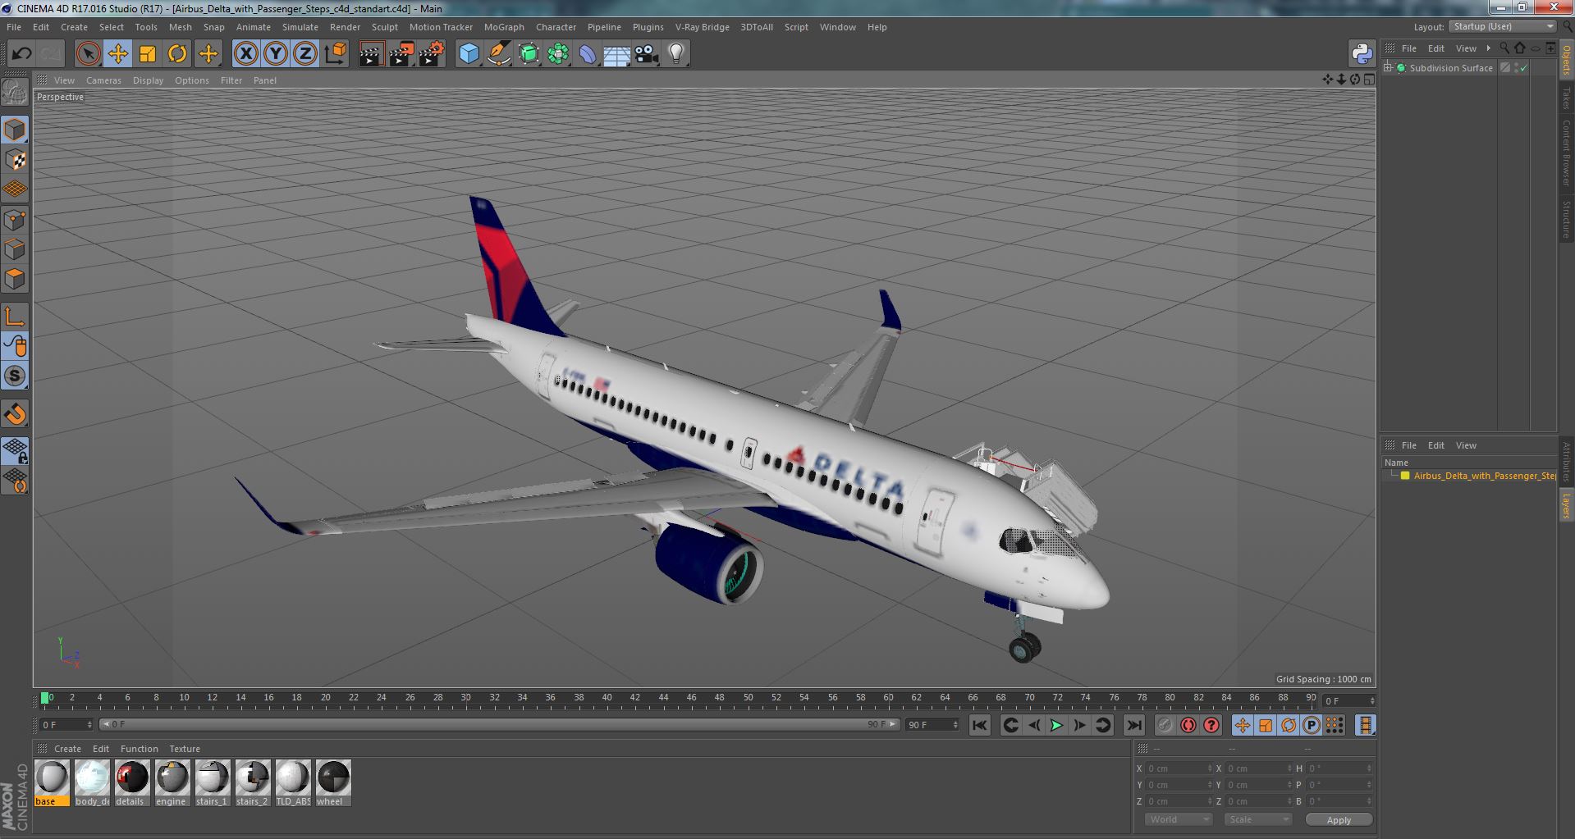1575x839 pixels.
Task: Click the X position input field
Action: pyautogui.click(x=1179, y=768)
